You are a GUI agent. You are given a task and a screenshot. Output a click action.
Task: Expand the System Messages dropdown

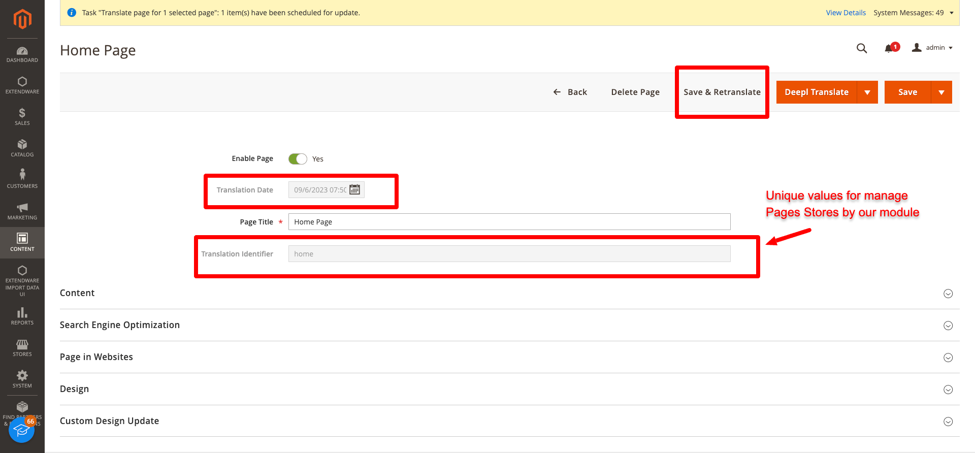(x=913, y=13)
